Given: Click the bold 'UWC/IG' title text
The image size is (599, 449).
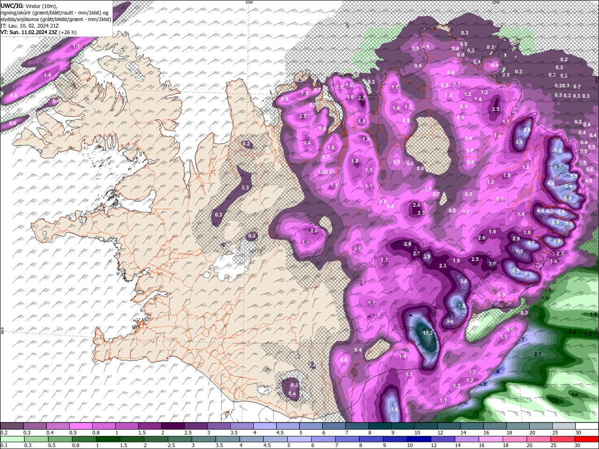Looking at the screenshot, I should tap(11, 6).
